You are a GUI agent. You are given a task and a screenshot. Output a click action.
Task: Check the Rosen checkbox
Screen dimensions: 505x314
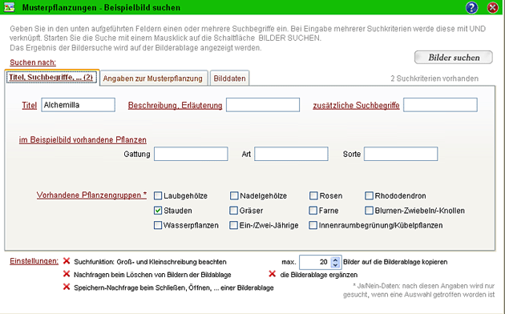pyautogui.click(x=313, y=195)
